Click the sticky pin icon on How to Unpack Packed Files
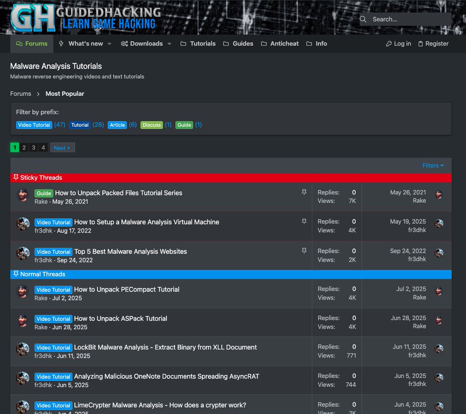The width and height of the screenshot is (466, 414). point(304,192)
